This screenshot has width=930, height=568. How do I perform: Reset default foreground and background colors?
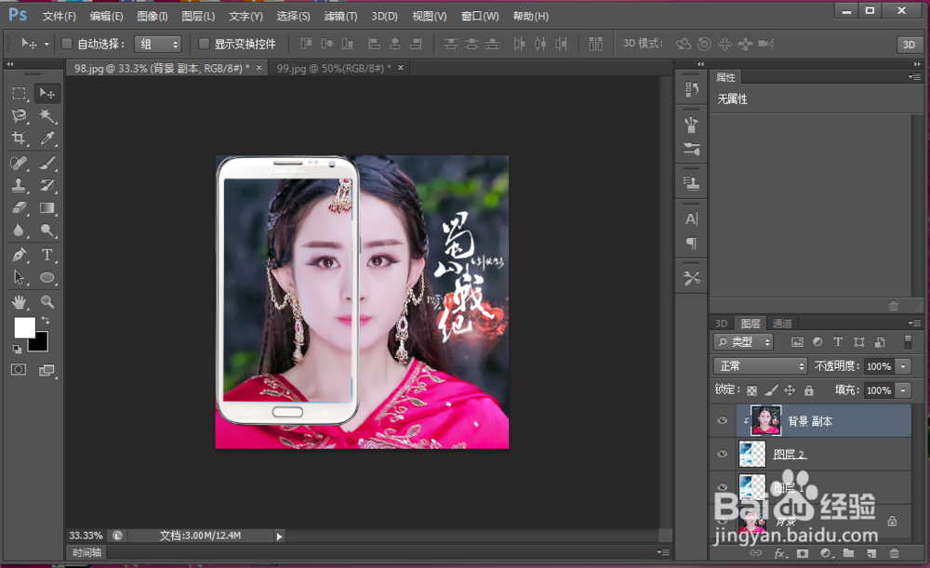tap(17, 350)
